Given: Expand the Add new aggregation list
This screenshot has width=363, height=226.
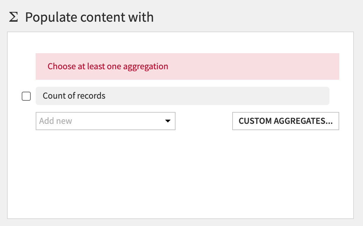Looking at the screenshot, I should tap(105, 121).
